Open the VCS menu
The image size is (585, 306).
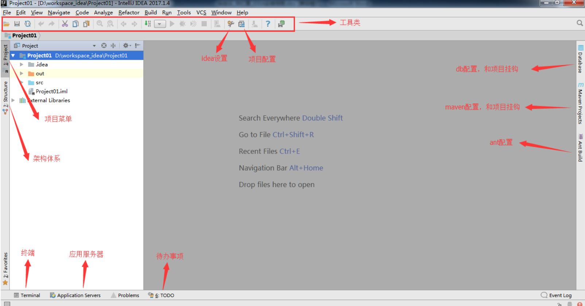201,12
